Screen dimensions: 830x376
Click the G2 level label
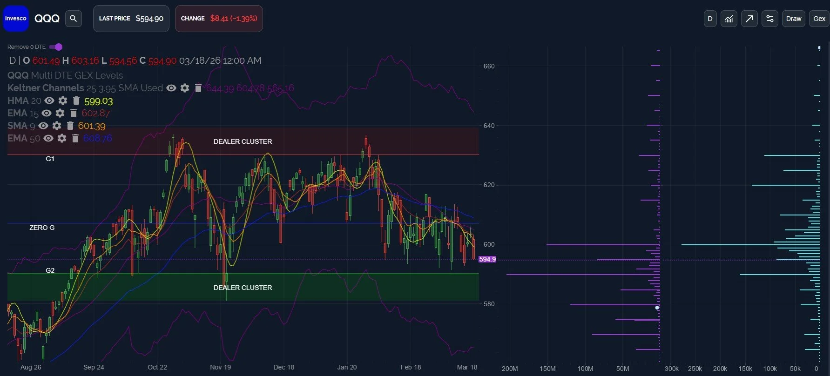(x=50, y=270)
